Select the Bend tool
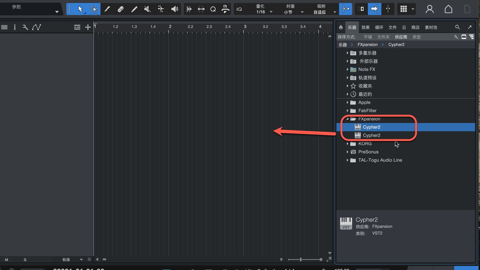This screenshot has height=270, width=480. pyautogui.click(x=161, y=9)
